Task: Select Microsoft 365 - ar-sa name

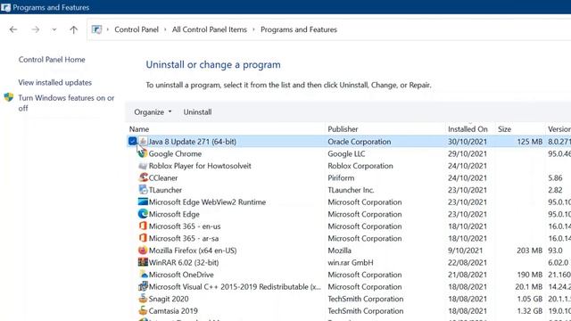Action: point(184,238)
